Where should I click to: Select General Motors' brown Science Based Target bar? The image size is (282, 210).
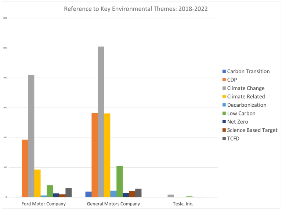click(132, 194)
